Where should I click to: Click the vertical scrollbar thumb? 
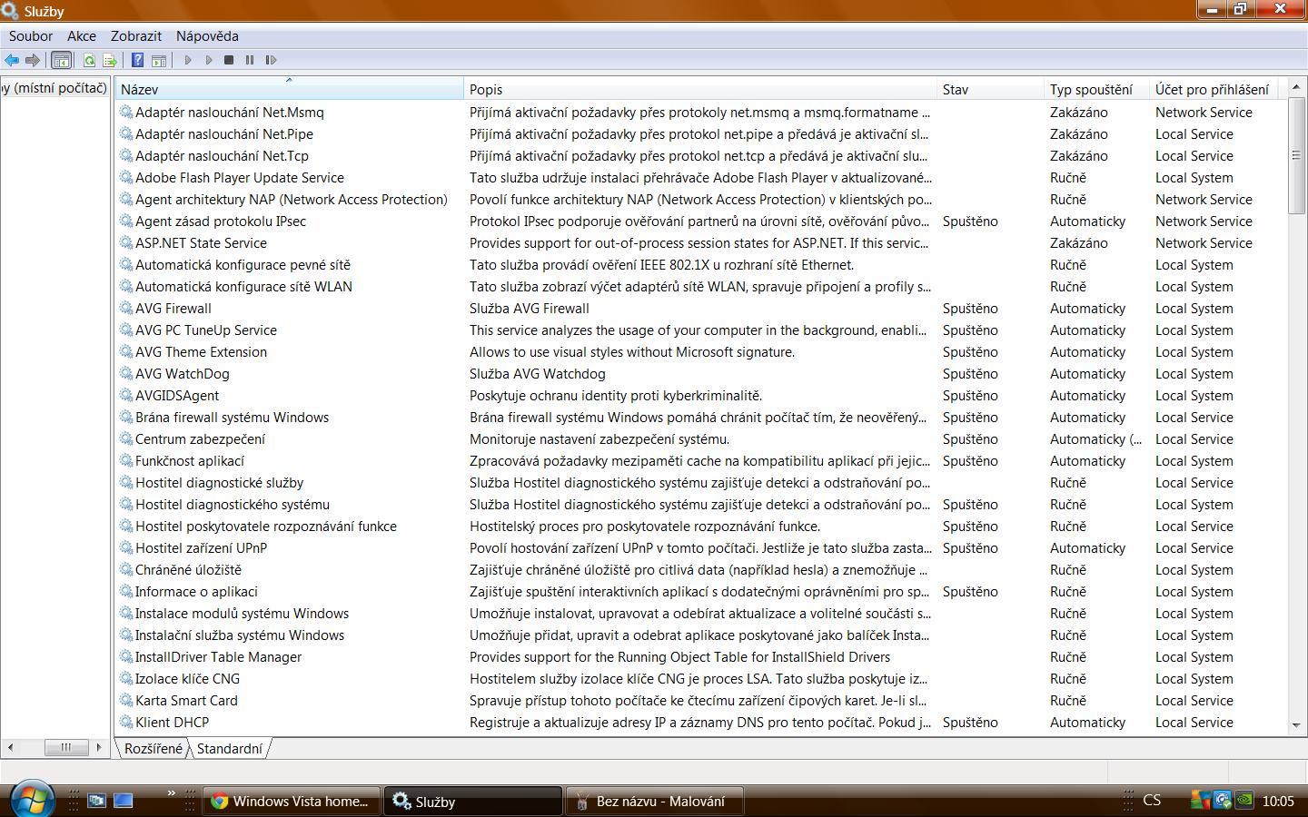1296,155
